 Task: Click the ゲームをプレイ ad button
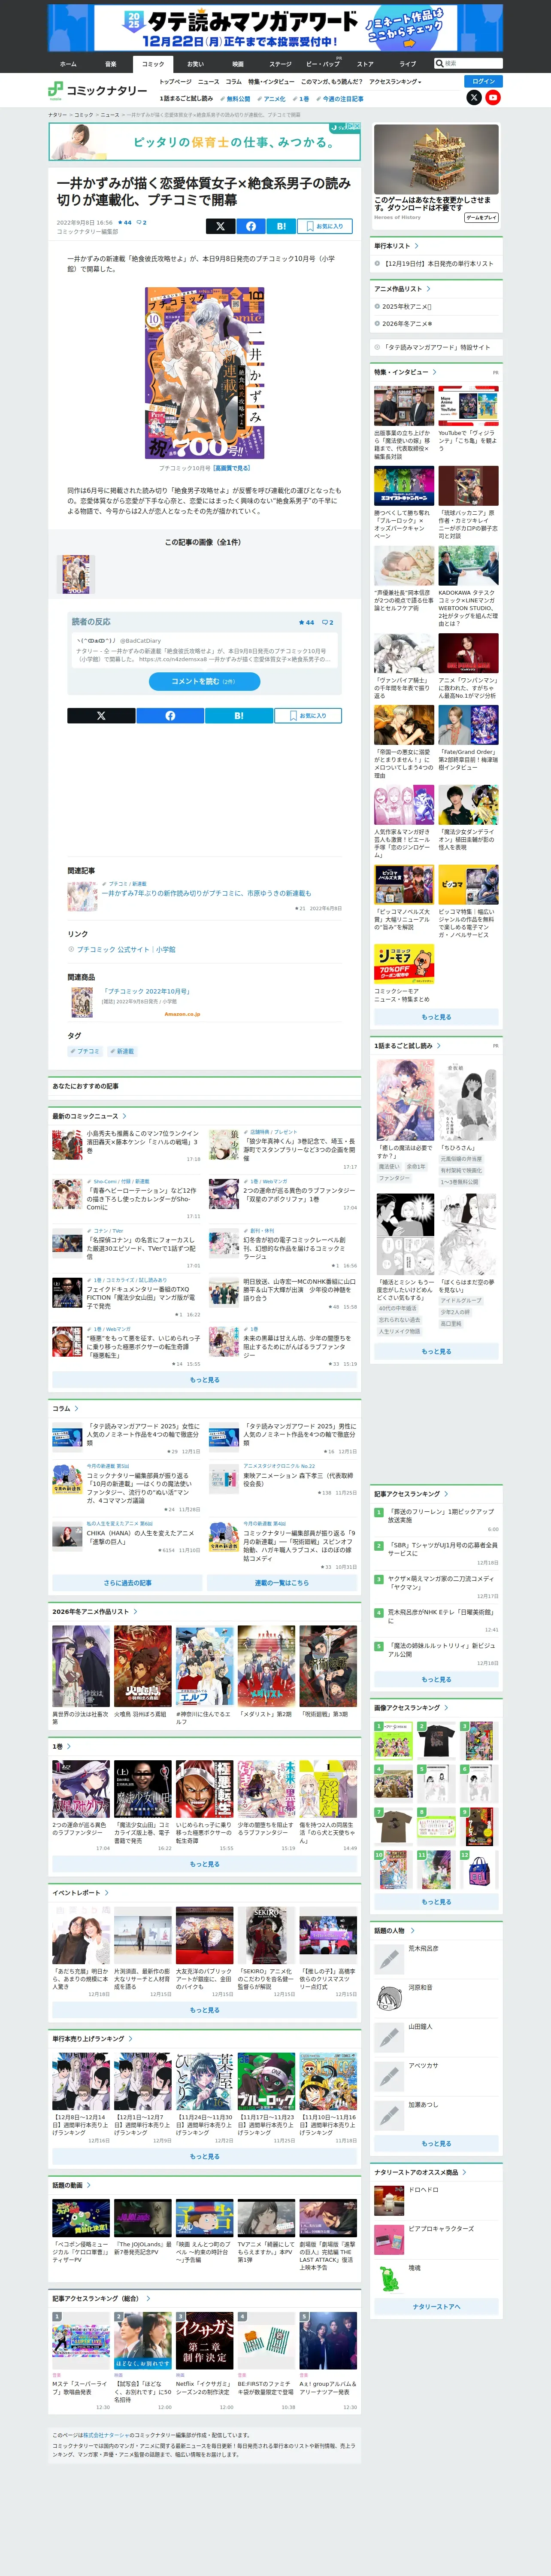pos(481,217)
